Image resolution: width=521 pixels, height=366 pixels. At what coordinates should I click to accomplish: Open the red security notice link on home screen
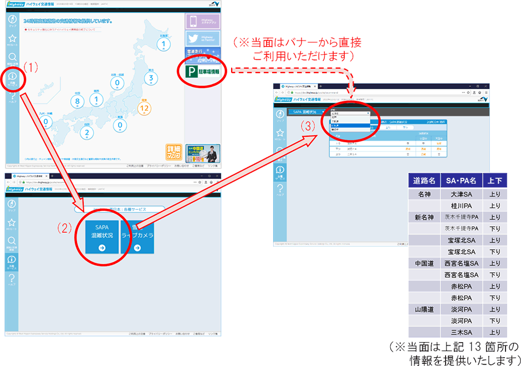coord(60,29)
